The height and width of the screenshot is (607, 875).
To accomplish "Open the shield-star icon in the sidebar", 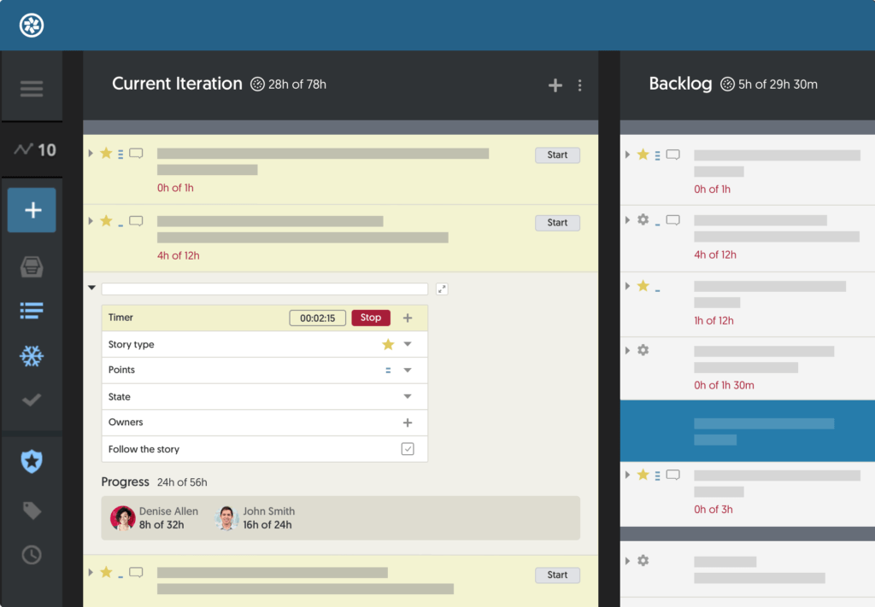I will point(32,462).
